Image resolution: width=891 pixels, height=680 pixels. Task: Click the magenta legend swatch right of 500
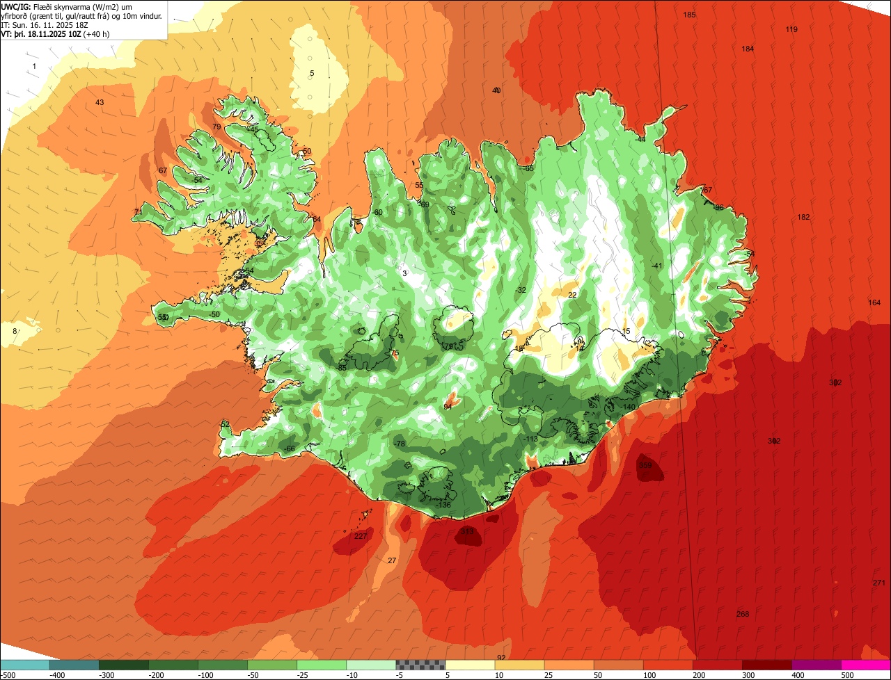click(866, 665)
